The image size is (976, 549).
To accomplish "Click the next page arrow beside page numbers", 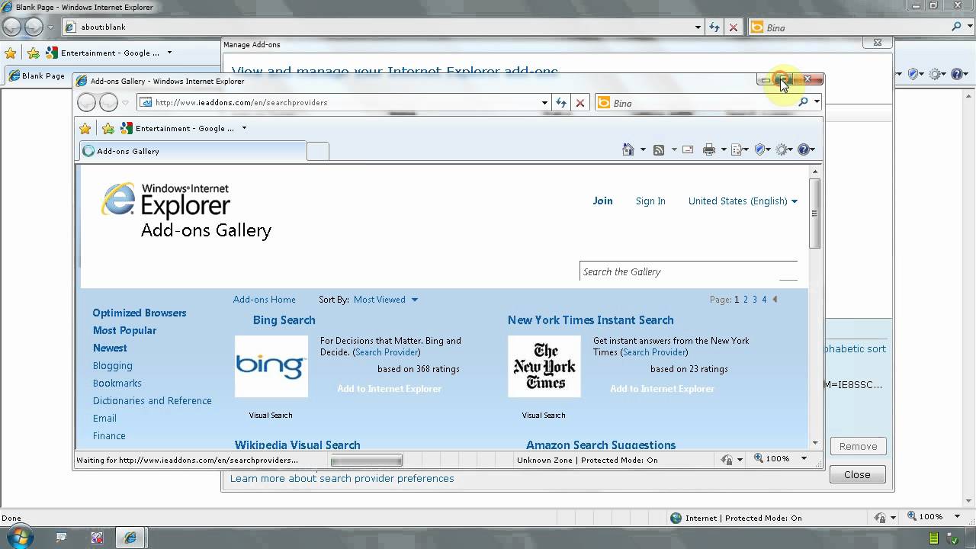I will [x=775, y=300].
